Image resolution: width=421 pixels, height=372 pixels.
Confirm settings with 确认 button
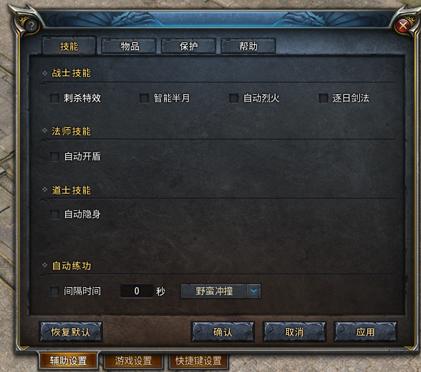point(222,332)
